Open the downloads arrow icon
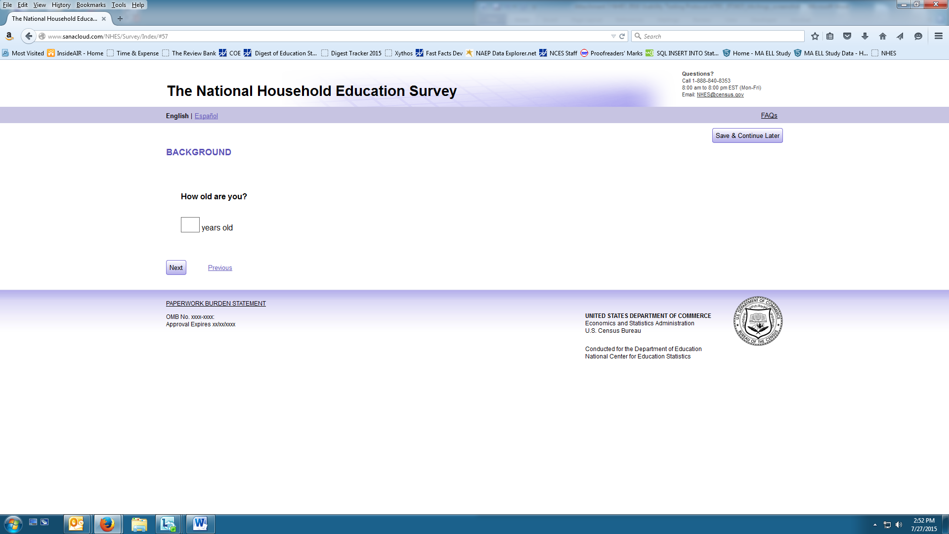This screenshot has height=534, width=949. point(865,36)
